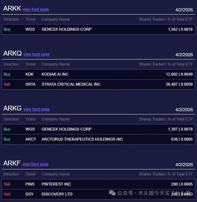Select the value 12,692 | 0.0049
The height and width of the screenshot is (202, 197).
(179, 74)
